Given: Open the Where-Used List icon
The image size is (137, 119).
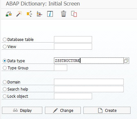Looking at the screenshot, I should point(29,14).
